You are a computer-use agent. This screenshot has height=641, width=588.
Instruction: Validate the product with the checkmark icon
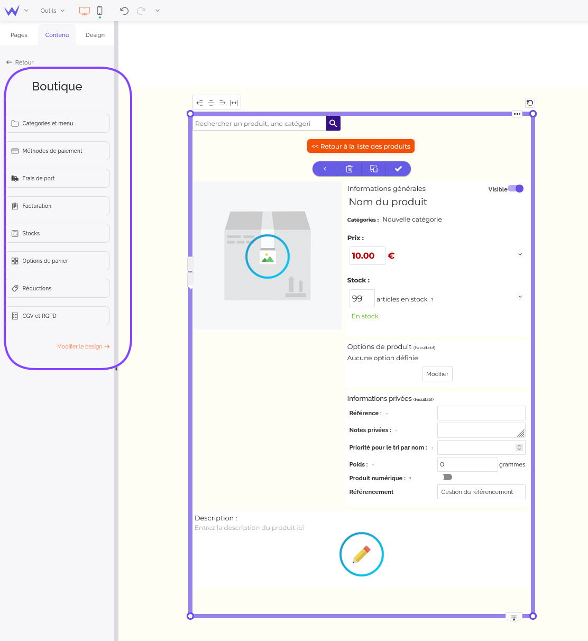398,169
